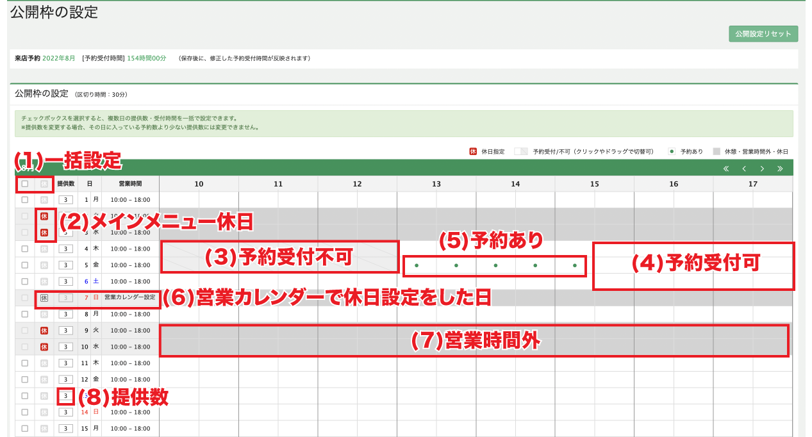The image size is (812, 437).
Task: Check the checkbox for day 15 月
Action: (x=25, y=428)
